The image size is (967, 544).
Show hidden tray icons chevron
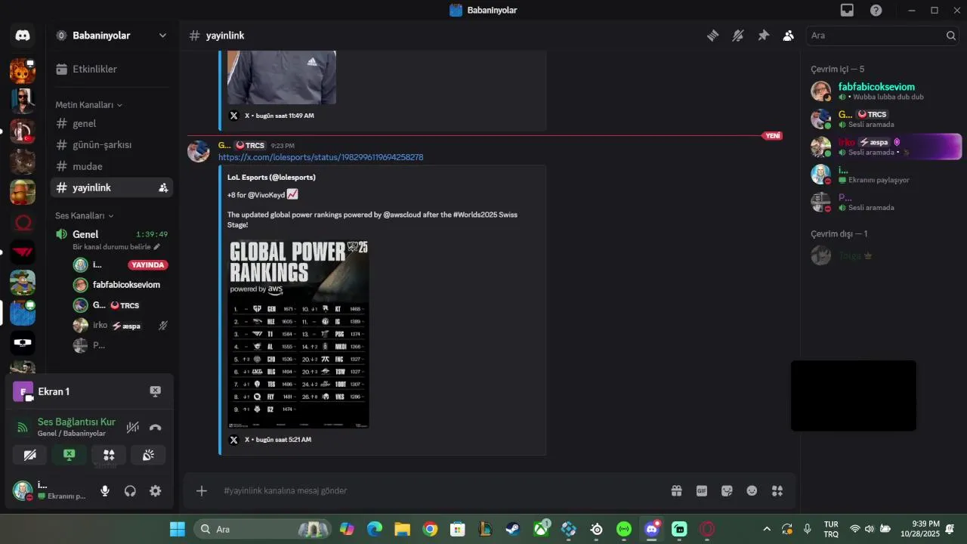click(767, 529)
